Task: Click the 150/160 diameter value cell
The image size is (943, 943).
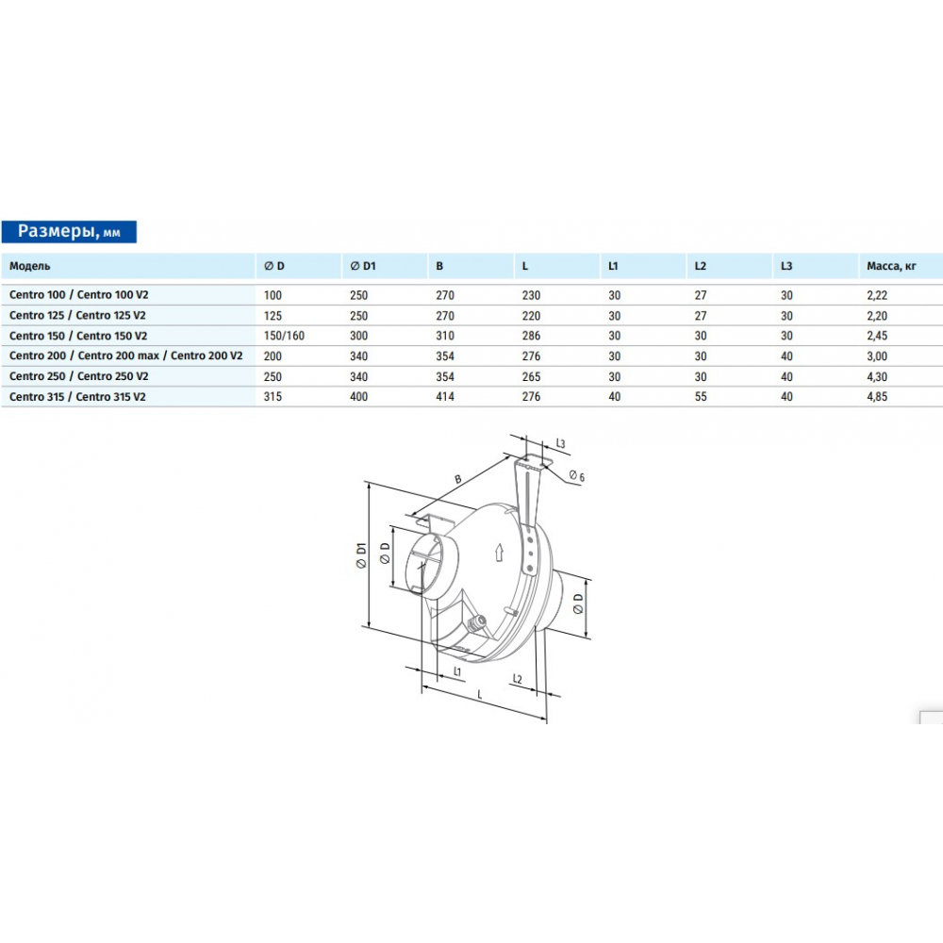Action: click(x=285, y=336)
